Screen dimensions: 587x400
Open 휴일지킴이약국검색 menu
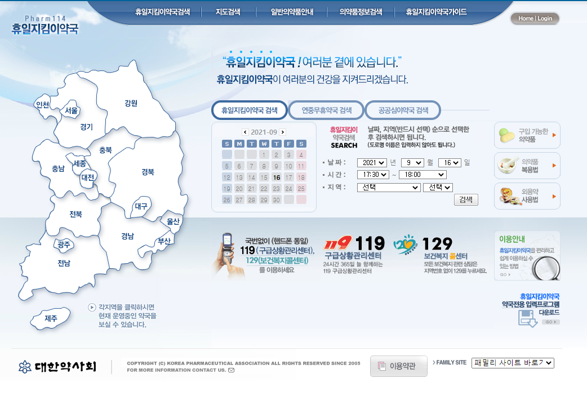[162, 12]
